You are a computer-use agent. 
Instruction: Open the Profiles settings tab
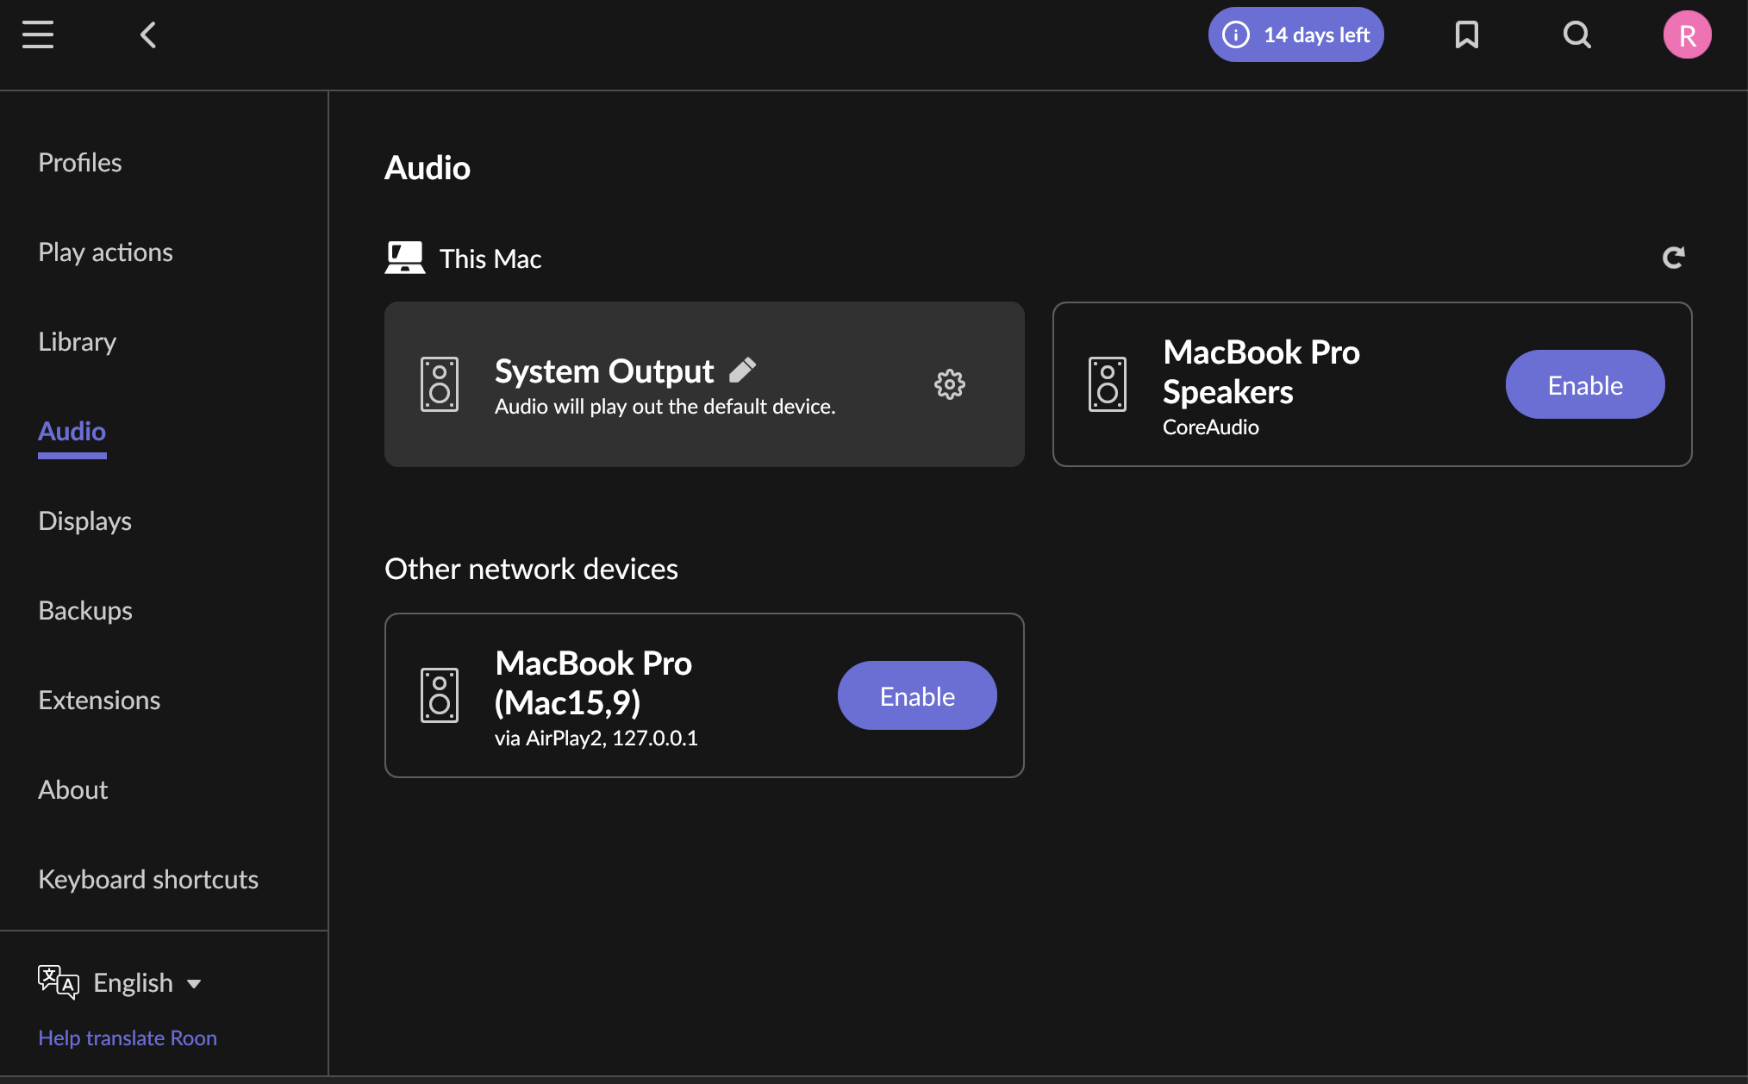pos(80,162)
